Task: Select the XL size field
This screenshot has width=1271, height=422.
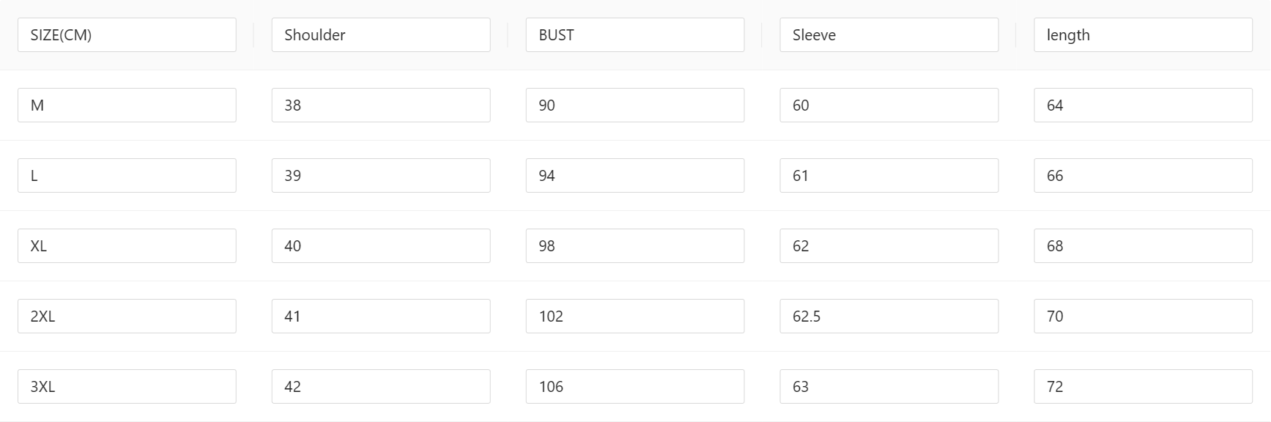Action: 127,246
